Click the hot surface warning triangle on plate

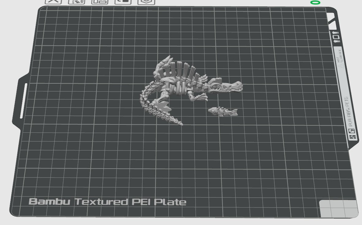(x=339, y=65)
